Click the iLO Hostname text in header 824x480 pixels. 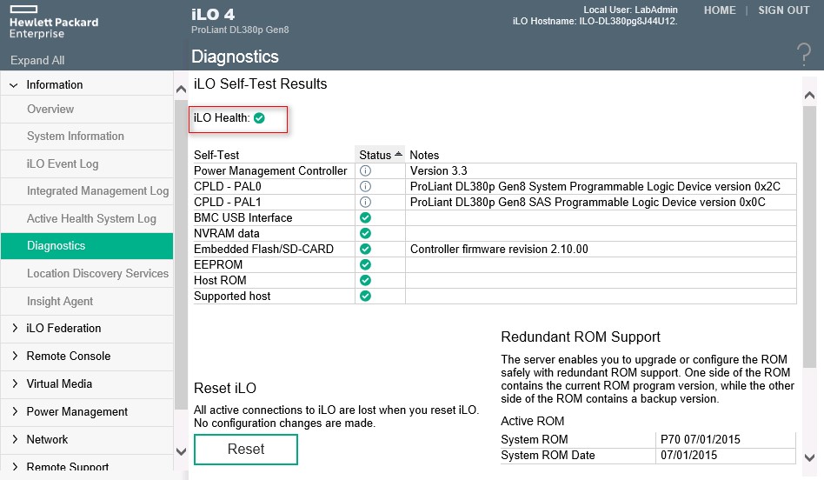(x=595, y=22)
